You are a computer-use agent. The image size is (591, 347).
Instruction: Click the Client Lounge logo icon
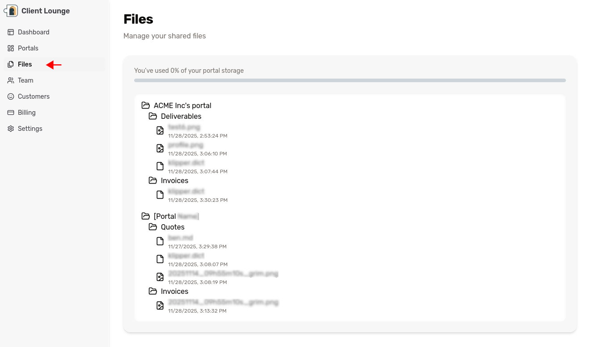11,10
